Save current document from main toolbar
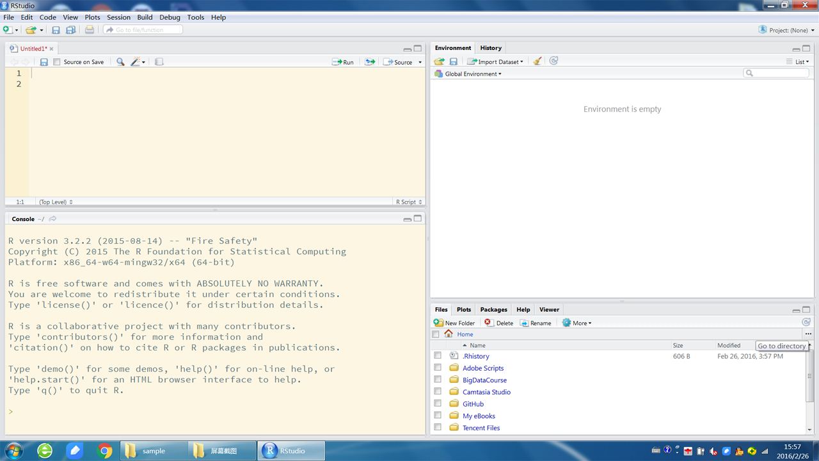 [x=56, y=29]
